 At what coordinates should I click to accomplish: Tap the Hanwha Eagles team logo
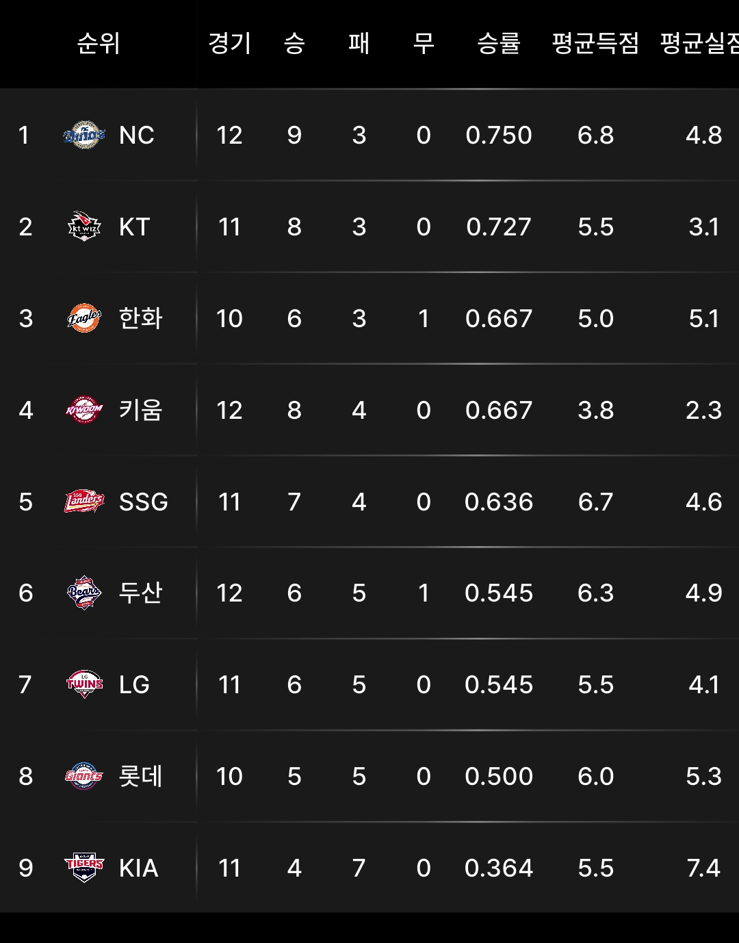(x=84, y=318)
